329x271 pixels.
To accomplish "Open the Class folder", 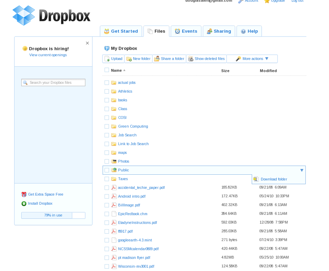I will (x=122, y=109).
